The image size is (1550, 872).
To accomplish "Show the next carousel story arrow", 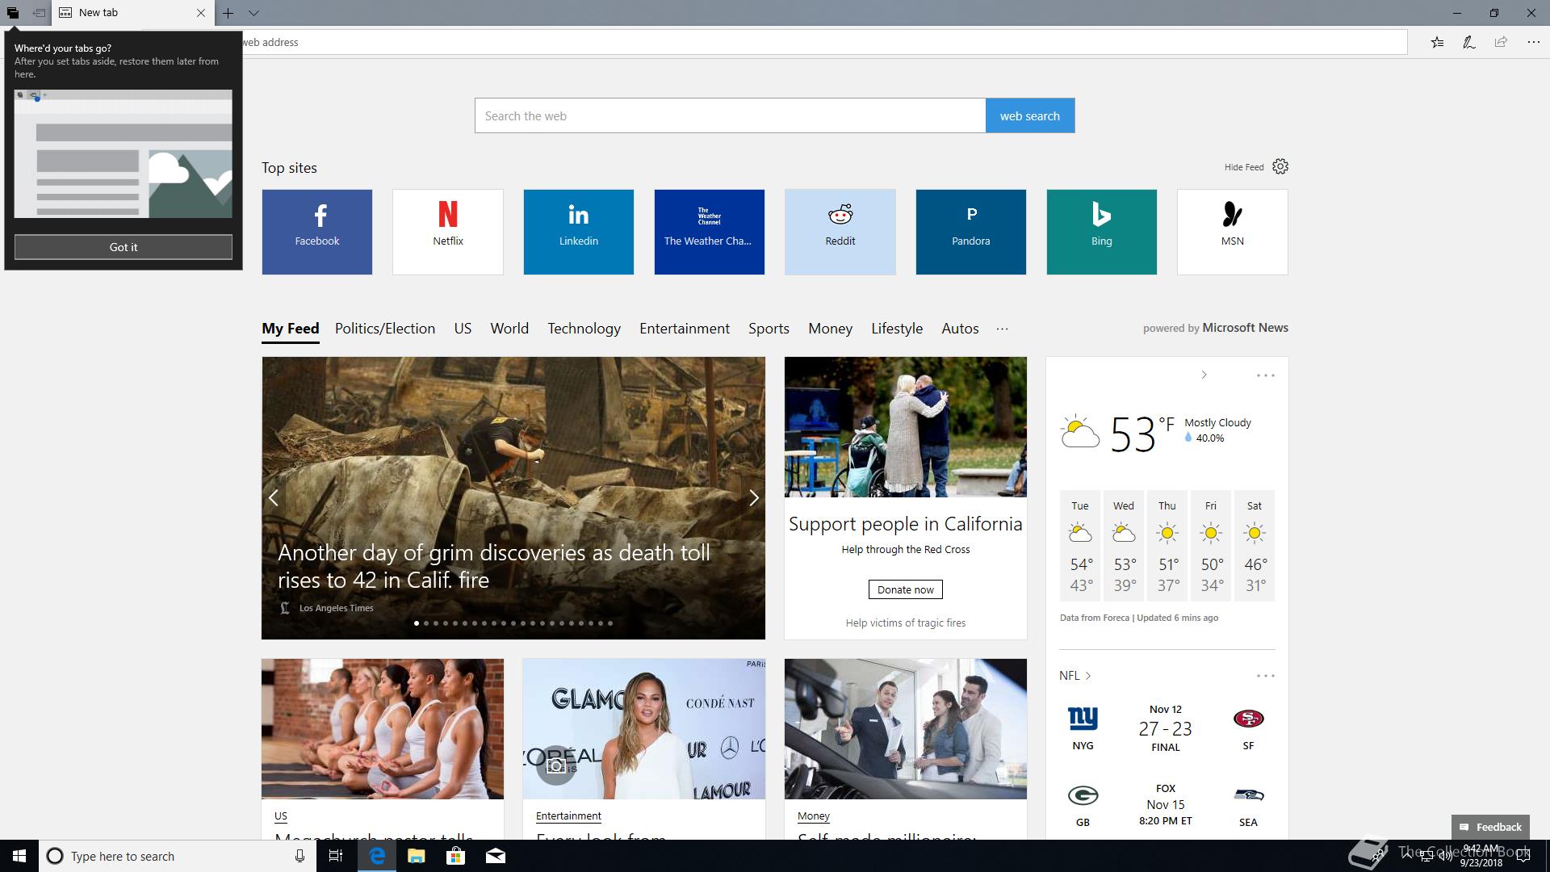I will (753, 498).
